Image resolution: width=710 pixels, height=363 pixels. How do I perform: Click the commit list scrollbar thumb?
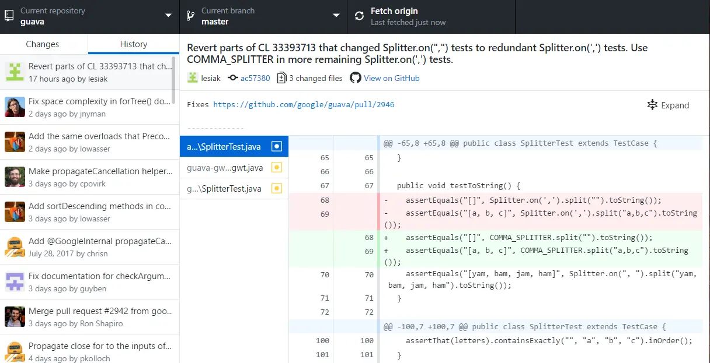pyautogui.click(x=174, y=80)
